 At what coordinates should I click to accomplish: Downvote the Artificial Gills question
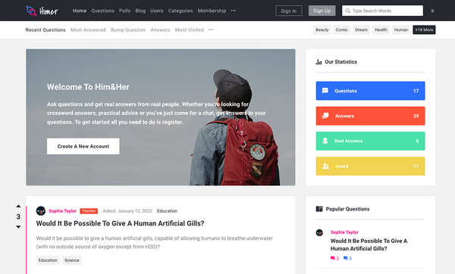pos(18,227)
